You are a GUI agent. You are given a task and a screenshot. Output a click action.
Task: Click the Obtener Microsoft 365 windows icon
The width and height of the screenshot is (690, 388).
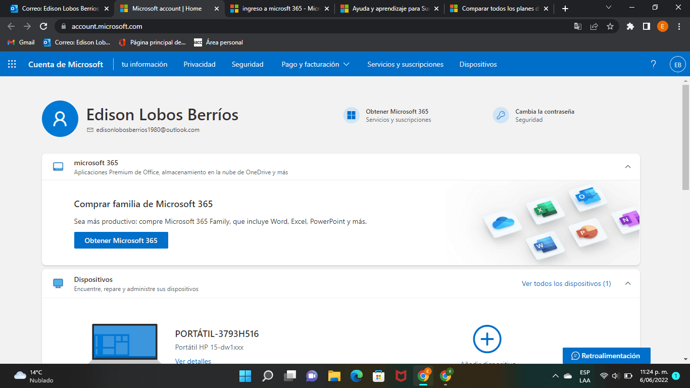tap(352, 115)
